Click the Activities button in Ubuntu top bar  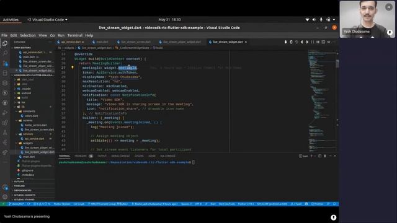[x=11, y=19]
